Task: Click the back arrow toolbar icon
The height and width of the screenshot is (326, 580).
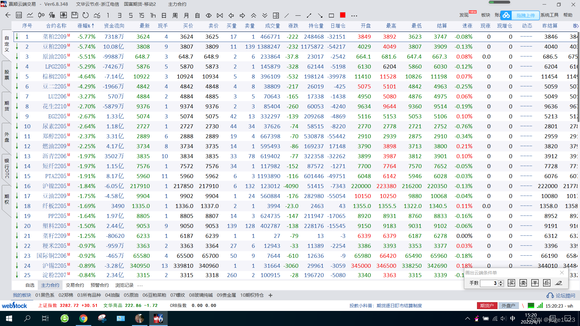Action: [x=8, y=15]
